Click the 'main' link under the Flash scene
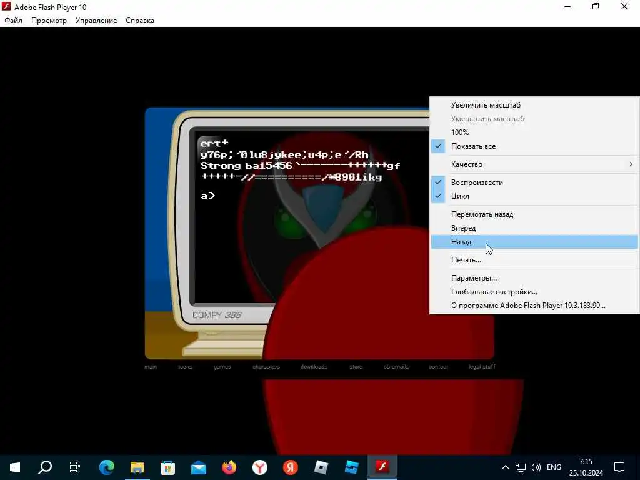Image resolution: width=640 pixels, height=480 pixels. [x=151, y=366]
